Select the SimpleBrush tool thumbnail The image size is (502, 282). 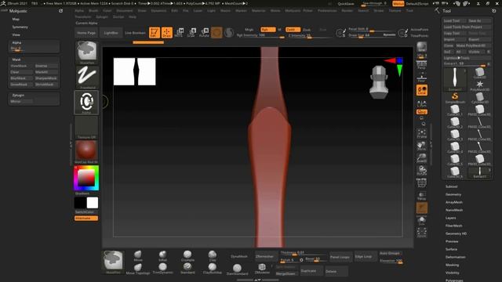coord(455,97)
